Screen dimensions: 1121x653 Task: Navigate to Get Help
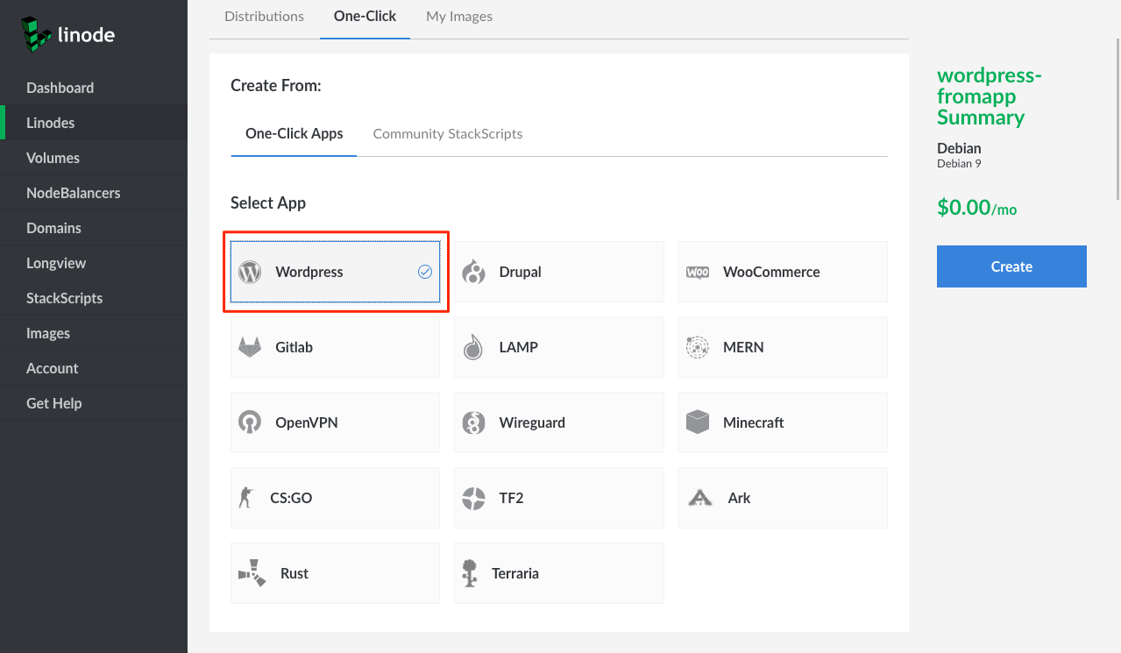(x=53, y=403)
